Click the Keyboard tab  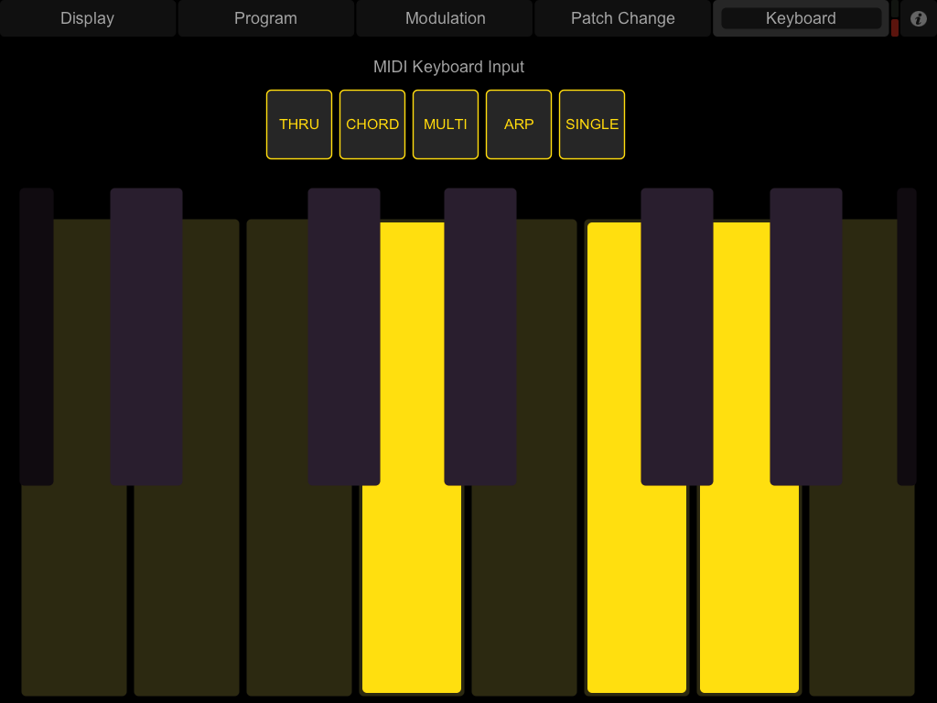point(801,18)
